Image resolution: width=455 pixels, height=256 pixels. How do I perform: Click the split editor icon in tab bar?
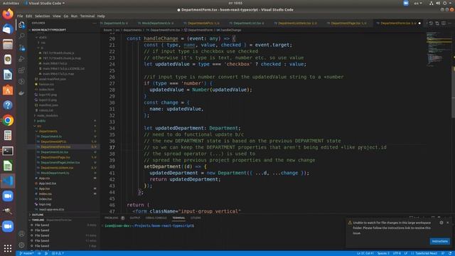[x=444, y=23]
